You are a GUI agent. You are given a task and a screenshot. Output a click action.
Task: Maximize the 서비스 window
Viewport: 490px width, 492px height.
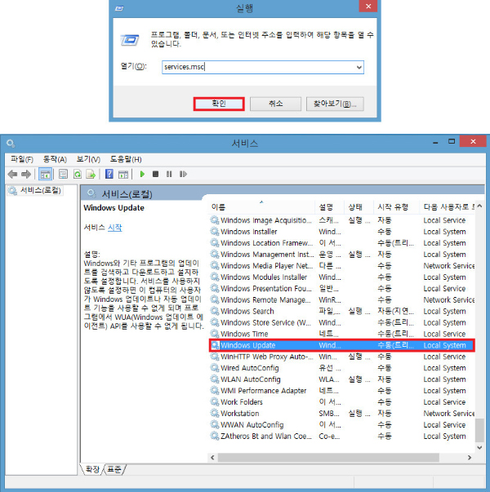pos(452,141)
